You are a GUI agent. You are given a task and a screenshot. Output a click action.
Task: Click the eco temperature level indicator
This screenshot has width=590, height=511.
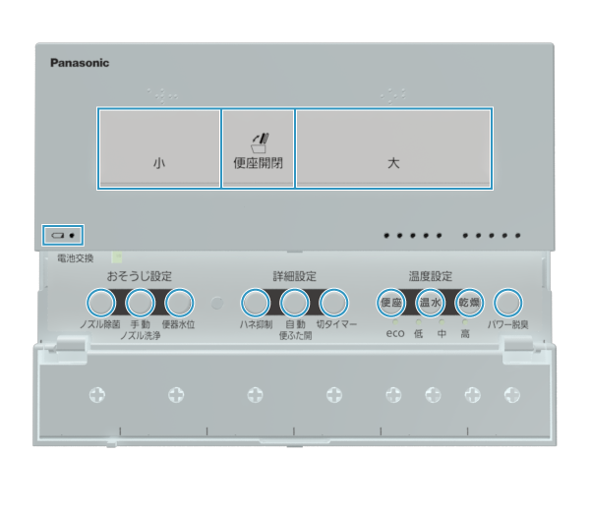click(395, 334)
